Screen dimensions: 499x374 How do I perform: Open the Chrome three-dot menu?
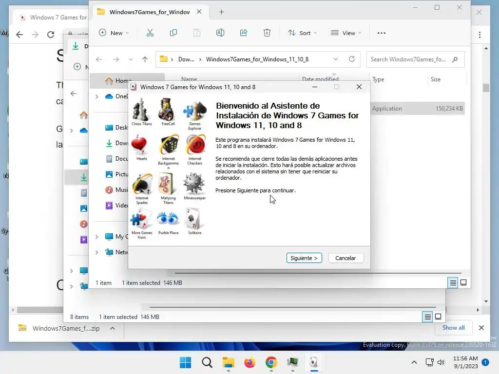coord(480,35)
